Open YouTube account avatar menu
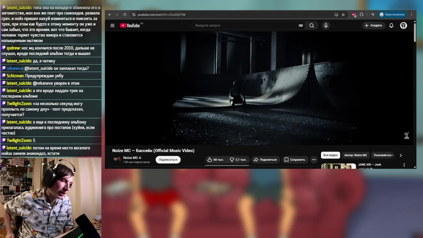423x238 pixels. tap(404, 25)
